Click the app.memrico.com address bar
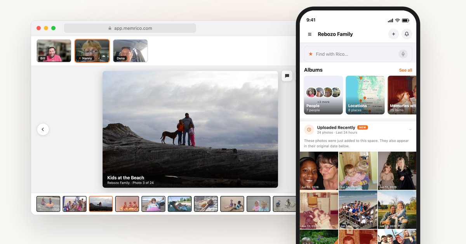Screen dimensions: 466x244 point(130,28)
